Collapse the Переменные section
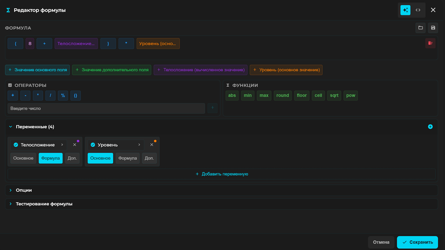445x250 pixels. tap(11, 127)
